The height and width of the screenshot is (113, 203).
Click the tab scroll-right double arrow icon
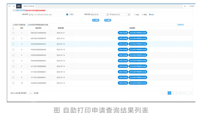click(185, 6)
